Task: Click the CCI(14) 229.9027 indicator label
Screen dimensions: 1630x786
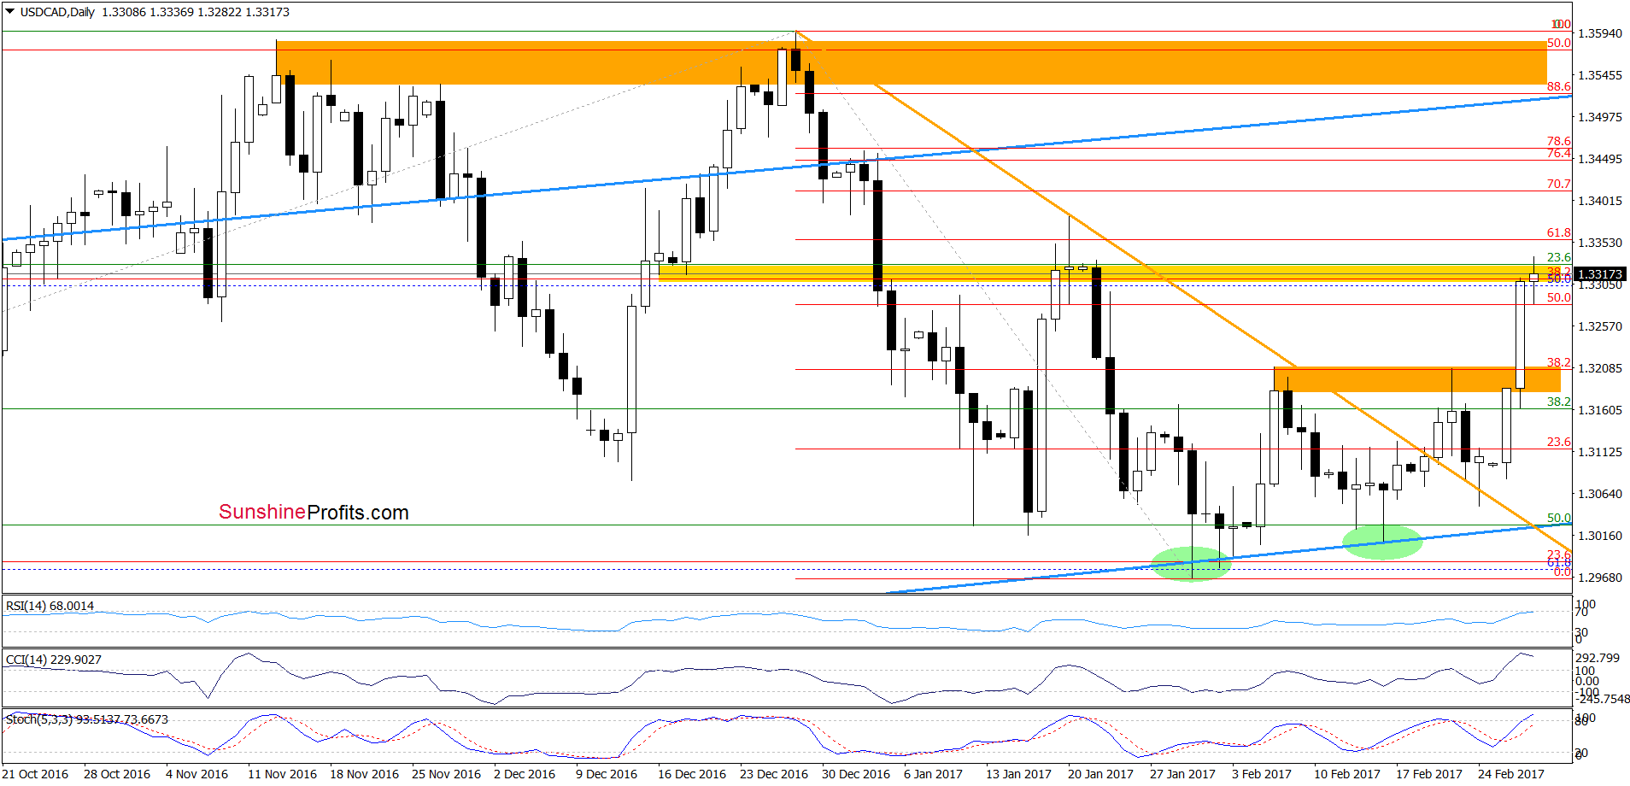Action: 54,660
